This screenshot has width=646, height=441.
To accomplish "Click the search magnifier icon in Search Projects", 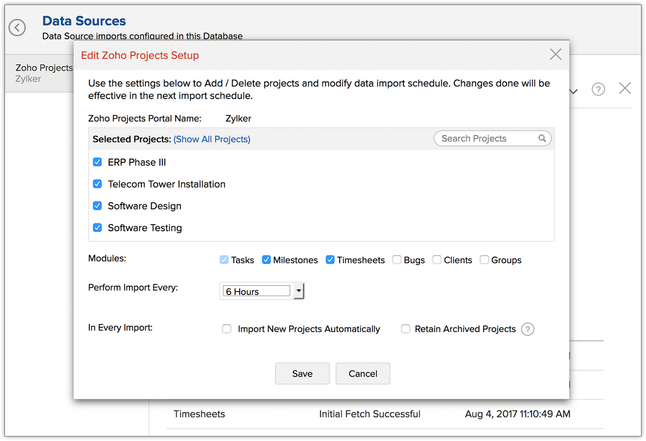I will pos(542,139).
